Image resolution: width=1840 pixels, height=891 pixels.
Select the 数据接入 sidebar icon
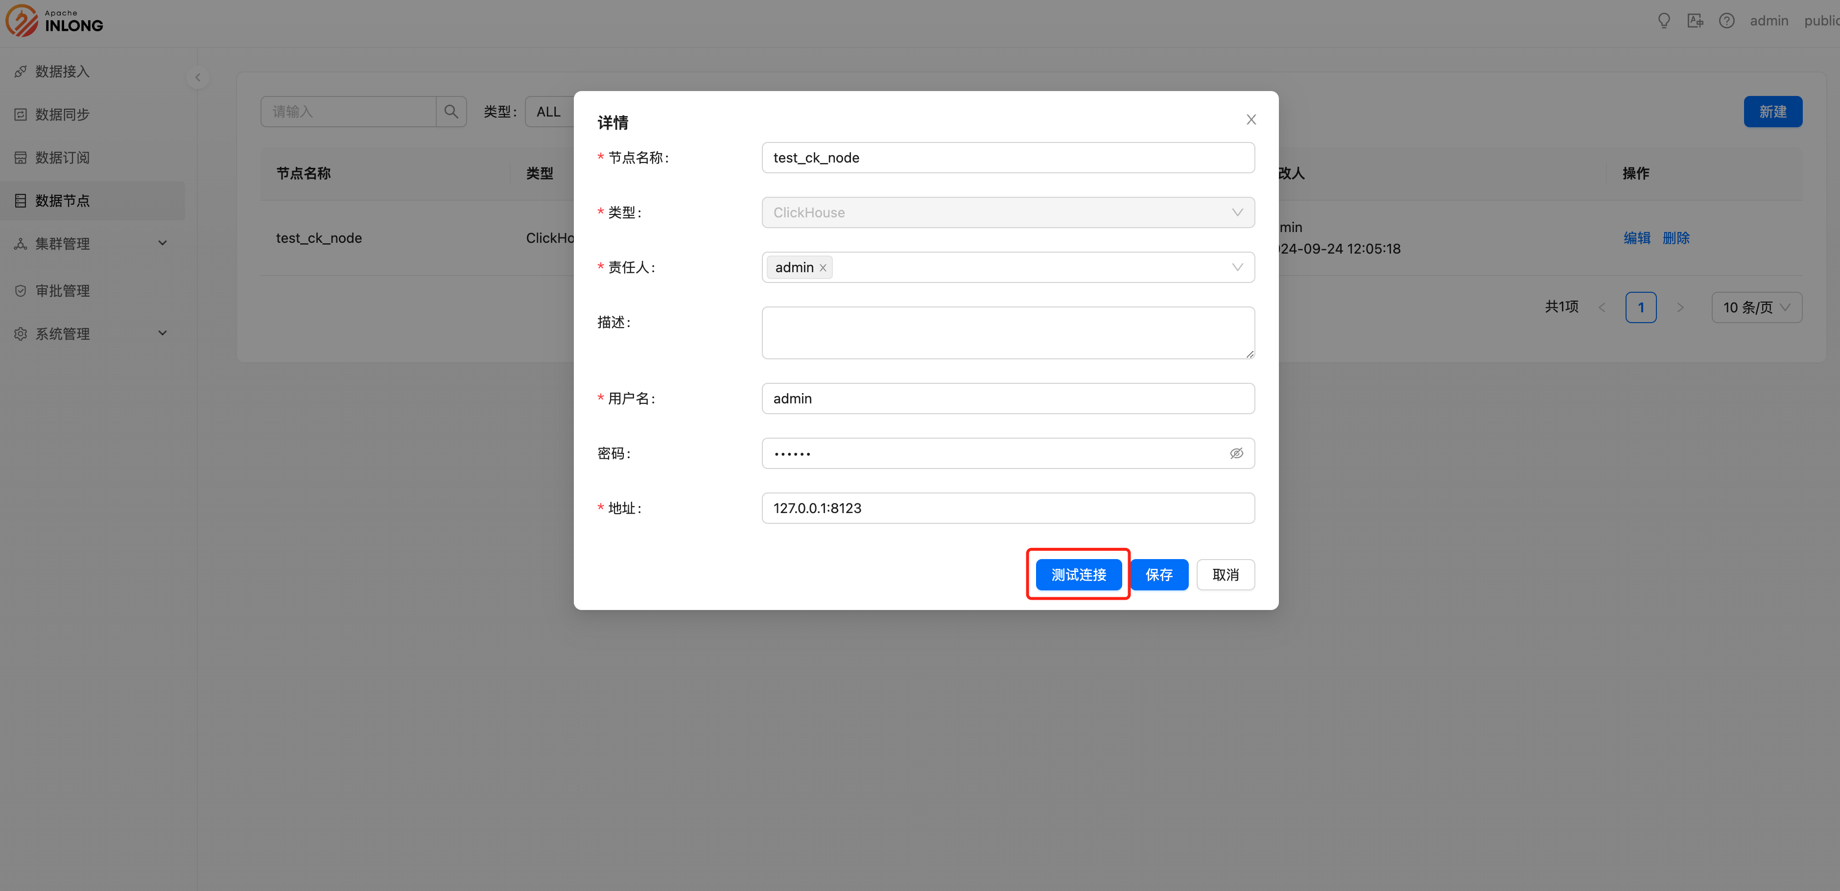[x=21, y=70]
